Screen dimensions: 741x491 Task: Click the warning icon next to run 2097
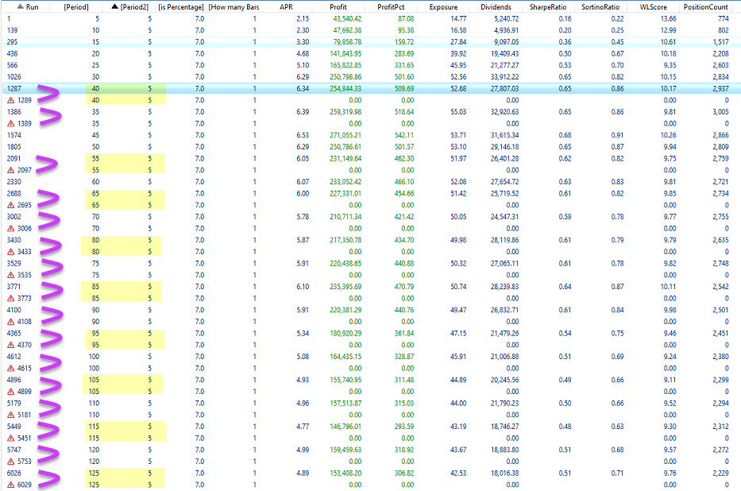point(9,171)
